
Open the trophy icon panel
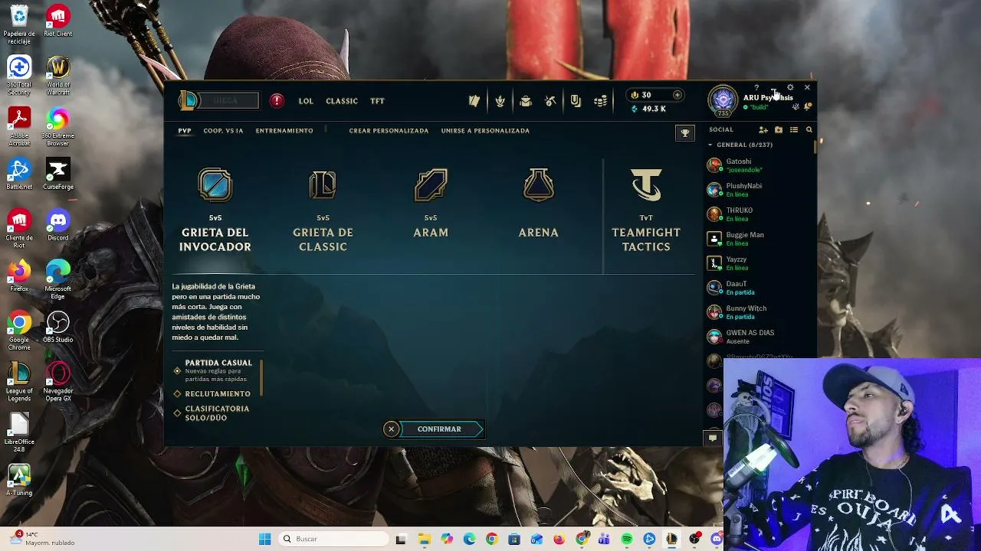[x=685, y=133]
